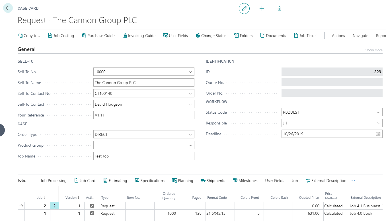This screenshot has width=386, height=221.
Task: Open Product Group lookup ellipsis
Action: tap(190, 145)
